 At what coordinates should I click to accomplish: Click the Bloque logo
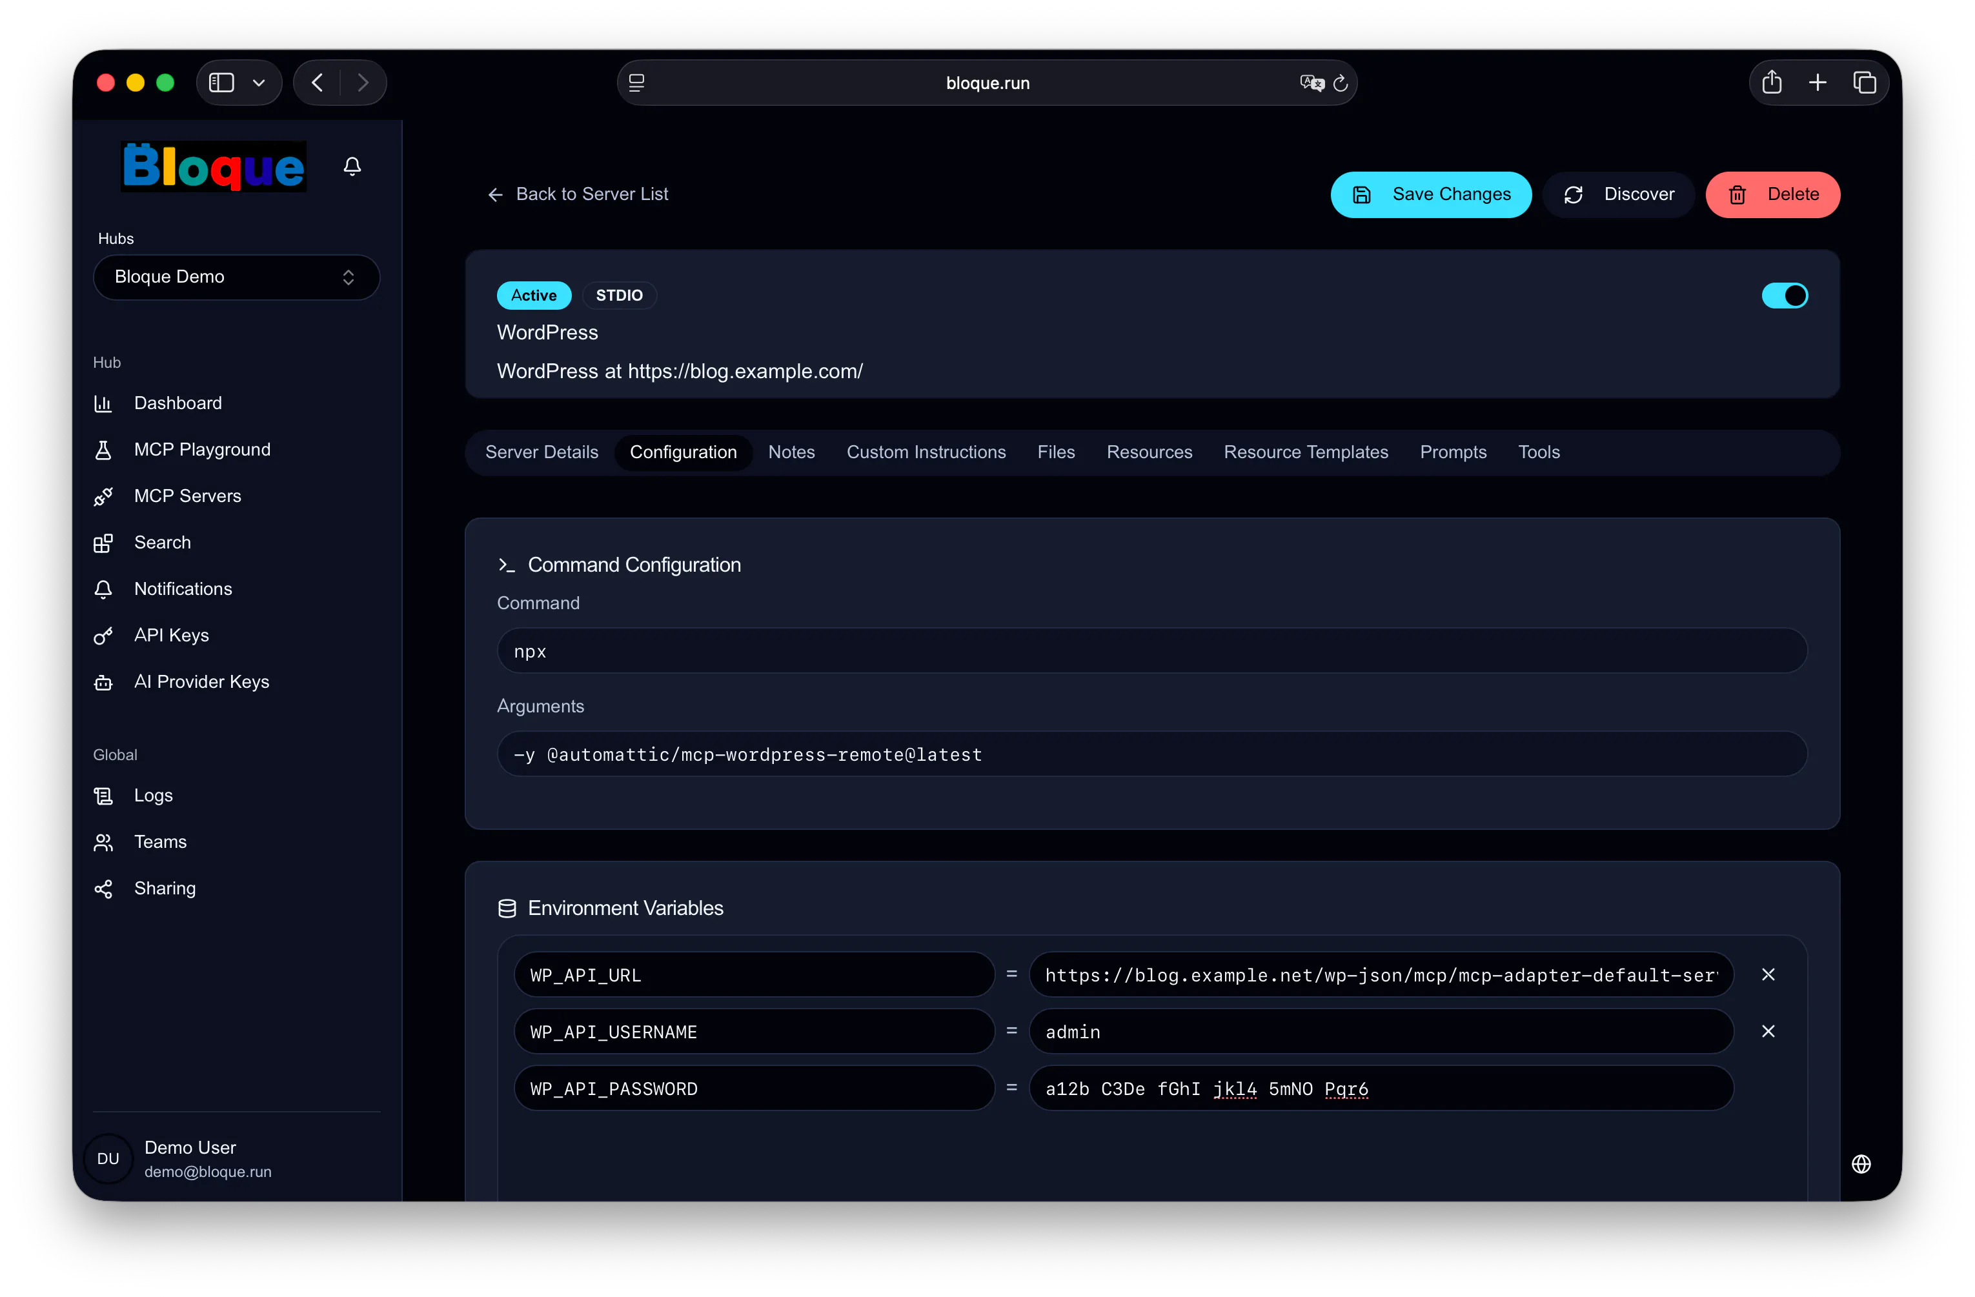pyautogui.click(x=213, y=166)
